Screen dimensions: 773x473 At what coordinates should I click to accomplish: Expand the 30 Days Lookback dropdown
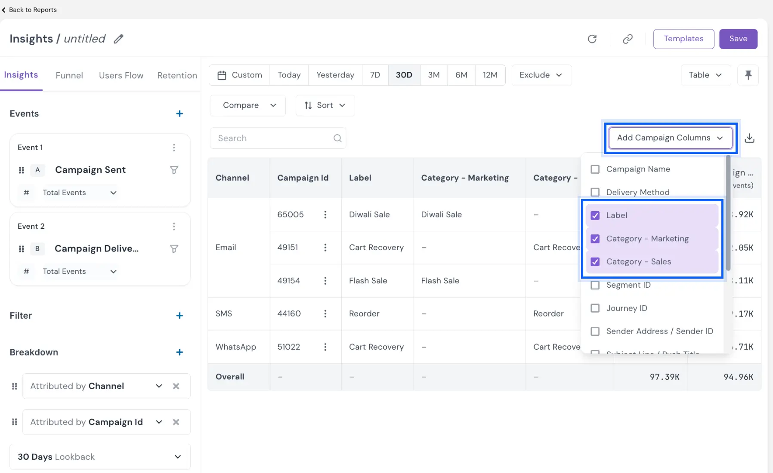pyautogui.click(x=100, y=457)
